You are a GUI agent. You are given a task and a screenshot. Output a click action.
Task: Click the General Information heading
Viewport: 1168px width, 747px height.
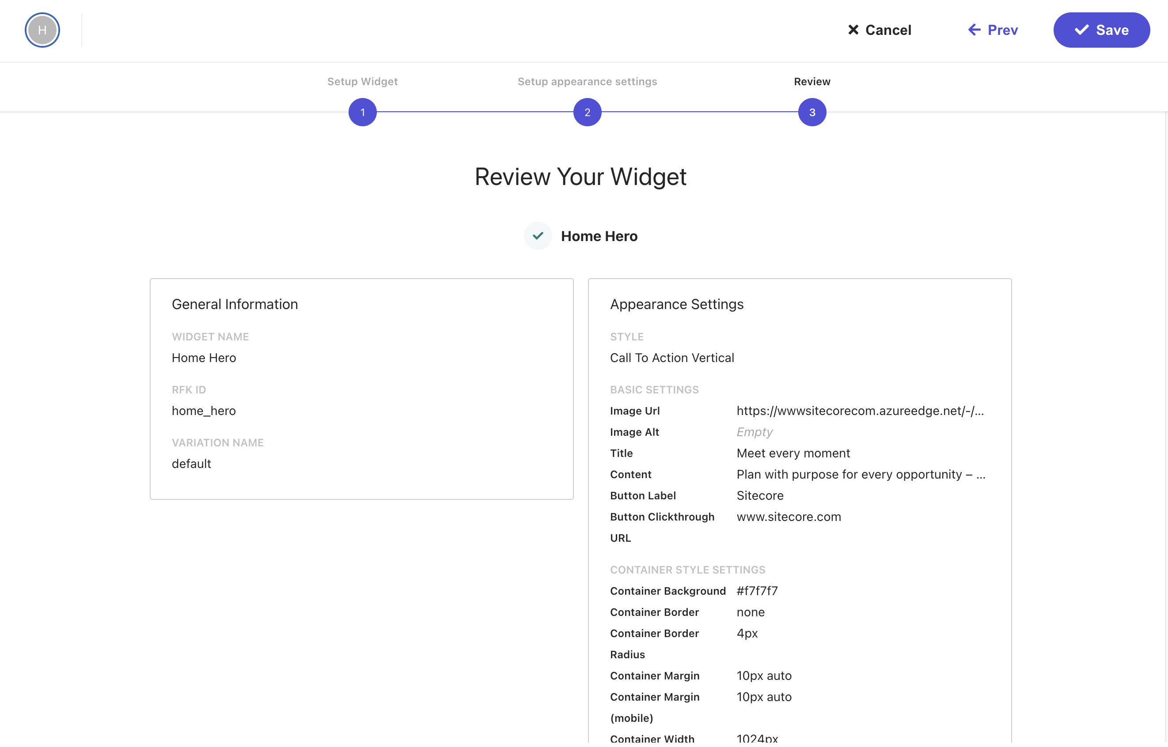pyautogui.click(x=235, y=304)
